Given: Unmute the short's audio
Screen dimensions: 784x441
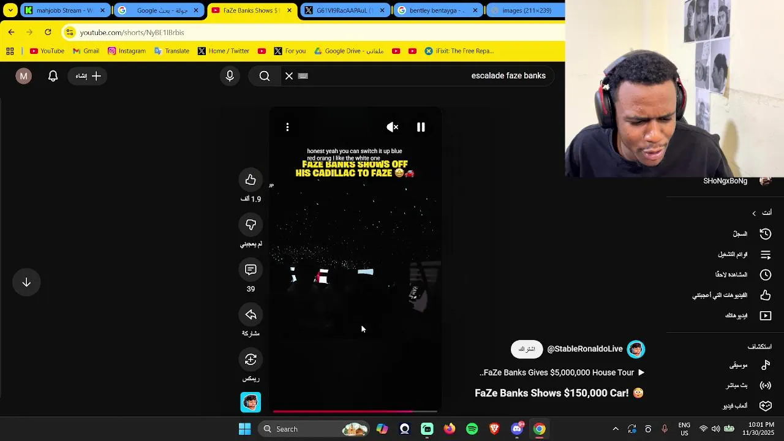Looking at the screenshot, I should point(393,127).
